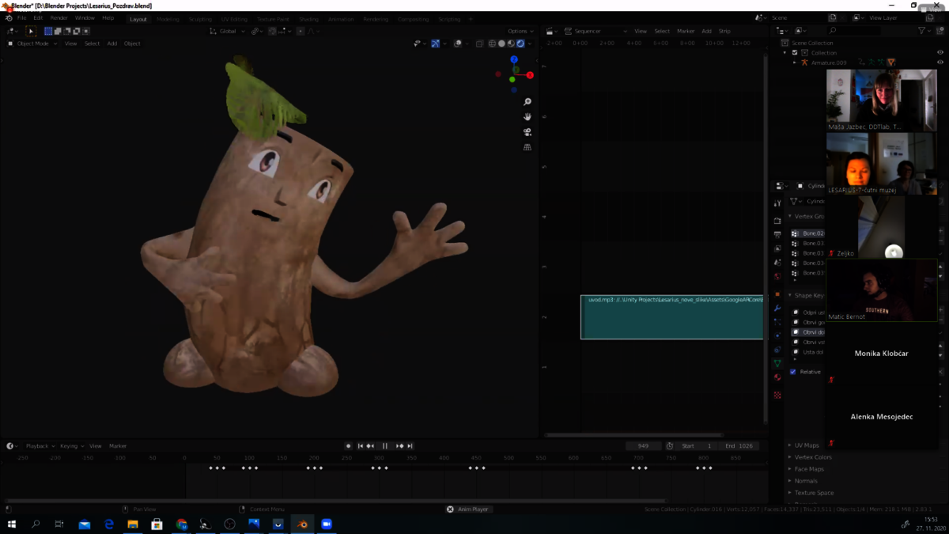The width and height of the screenshot is (949, 534).
Task: Click the Windows Start button
Action: (11, 524)
